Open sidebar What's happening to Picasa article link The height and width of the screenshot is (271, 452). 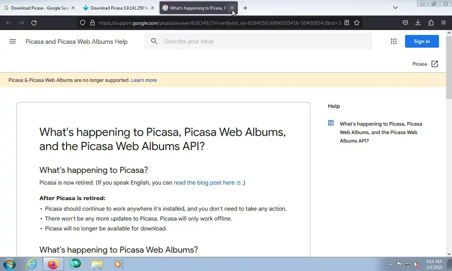381,132
